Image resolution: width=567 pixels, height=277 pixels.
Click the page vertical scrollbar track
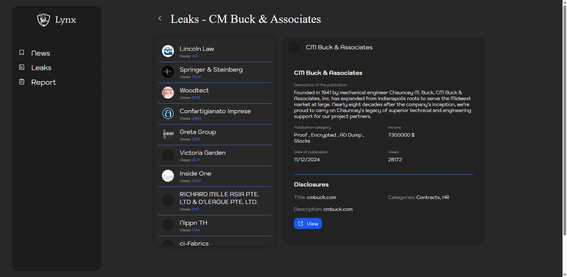[564, 255]
